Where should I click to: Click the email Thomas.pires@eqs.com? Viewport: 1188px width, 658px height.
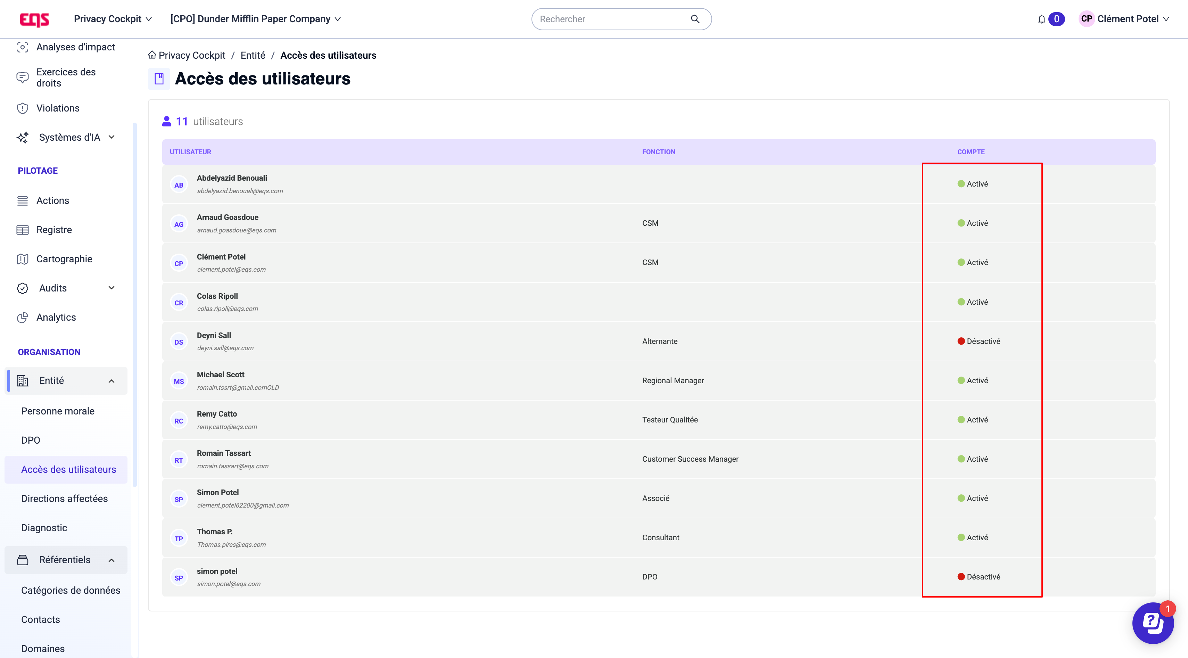click(231, 544)
